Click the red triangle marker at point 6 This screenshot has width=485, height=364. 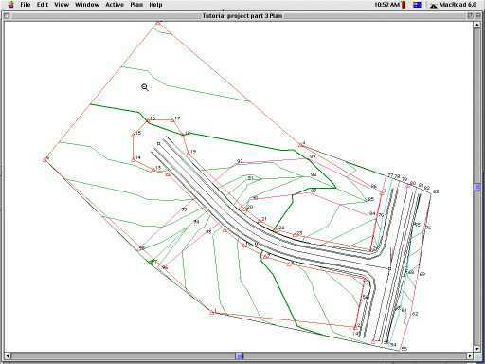click(45, 160)
